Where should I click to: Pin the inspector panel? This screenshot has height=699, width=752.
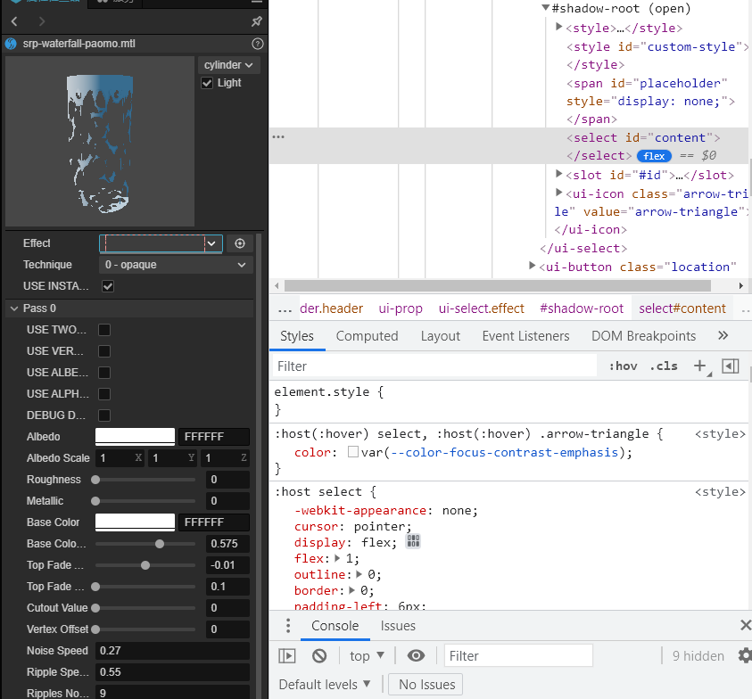tap(257, 21)
